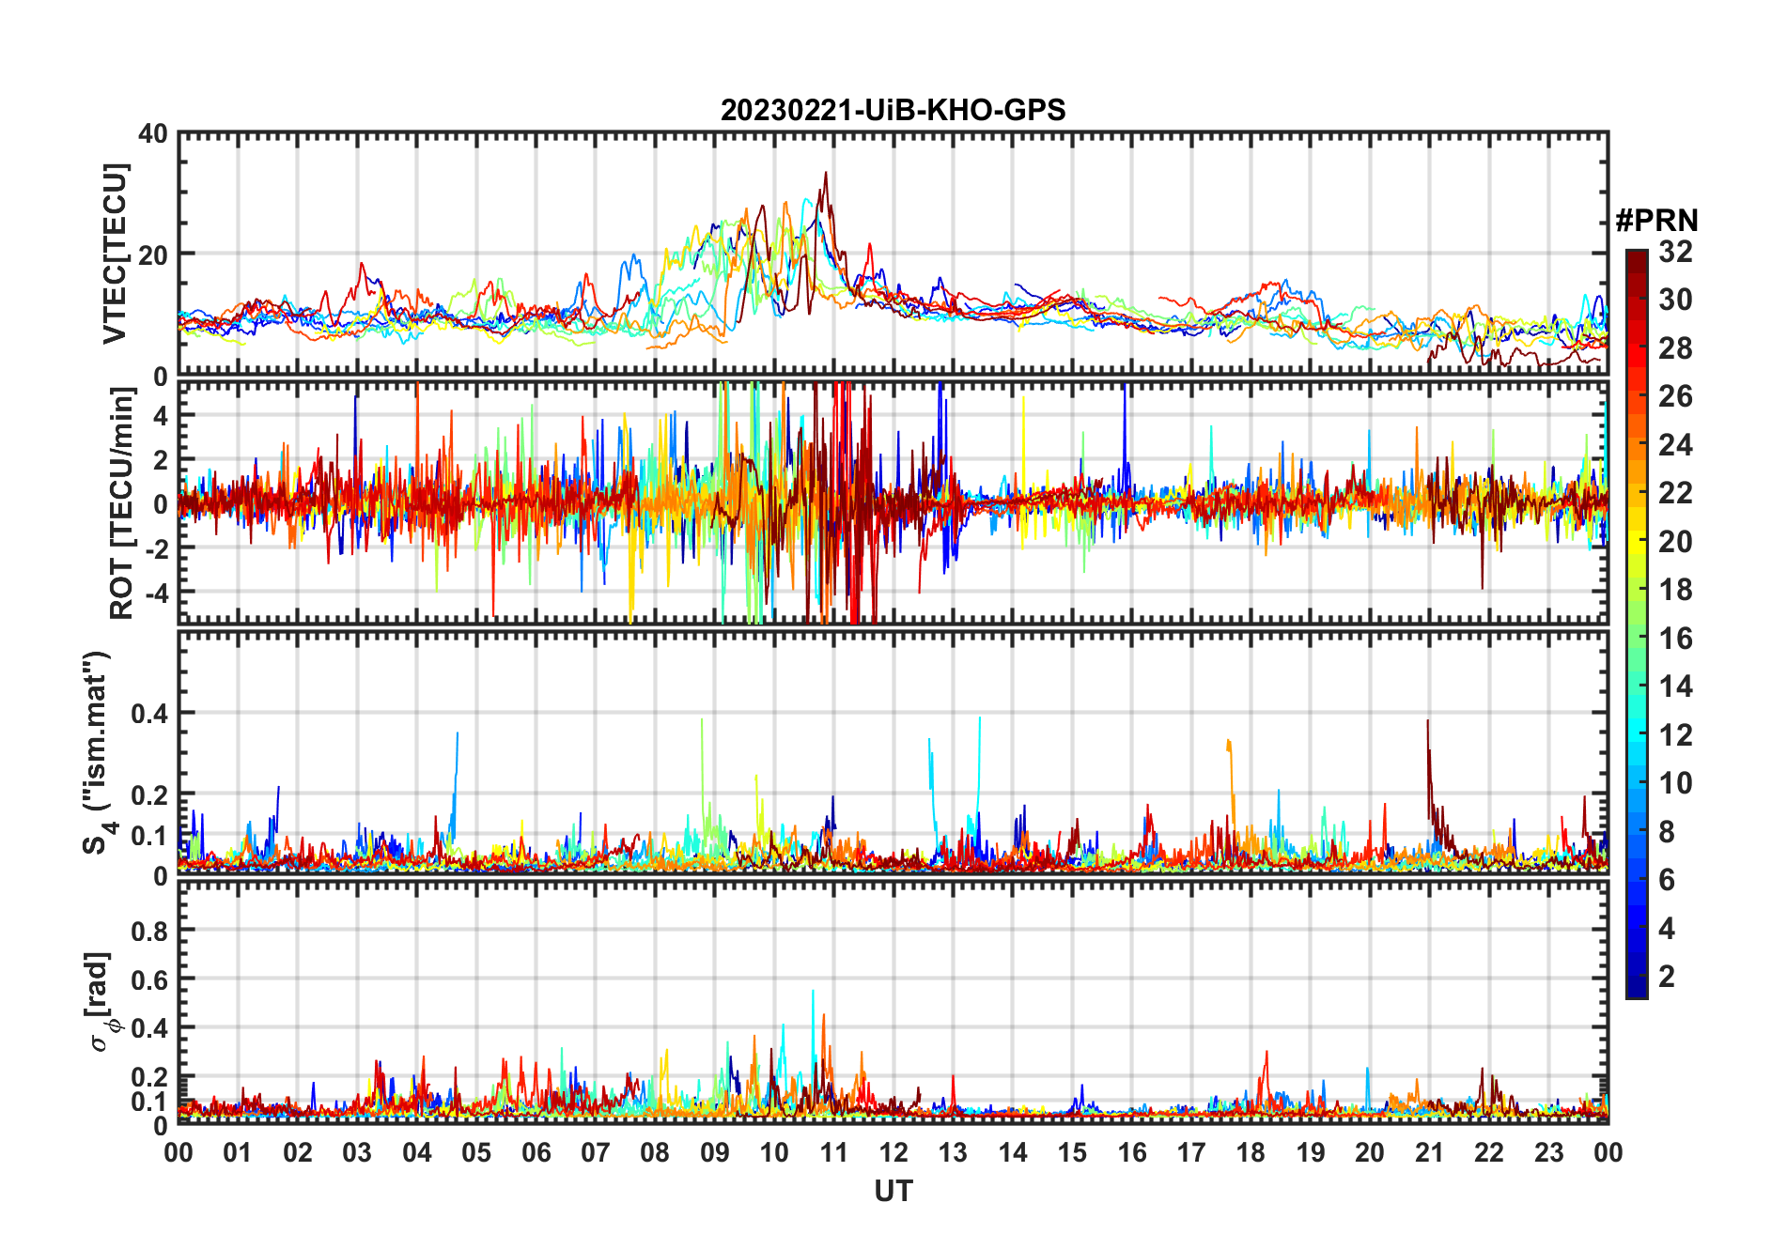Click inside the VTEC time-series panel
The width and height of the screenshot is (1787, 1249).
[893, 254]
